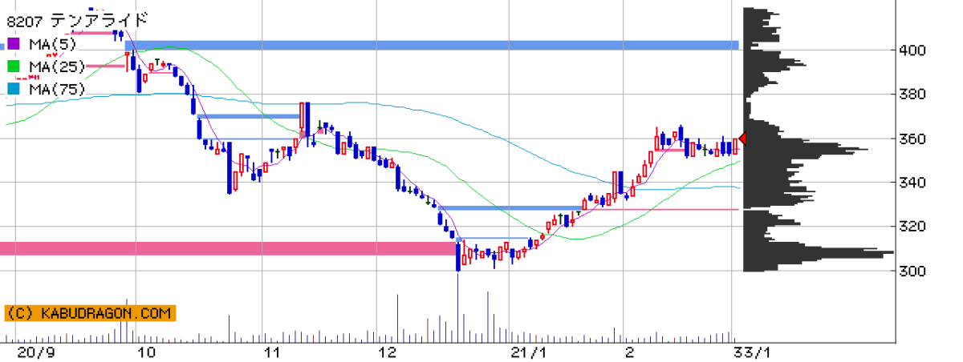The image size is (963, 362).
Task: Click the purple MA(5) legend swatch
Action: point(14,43)
